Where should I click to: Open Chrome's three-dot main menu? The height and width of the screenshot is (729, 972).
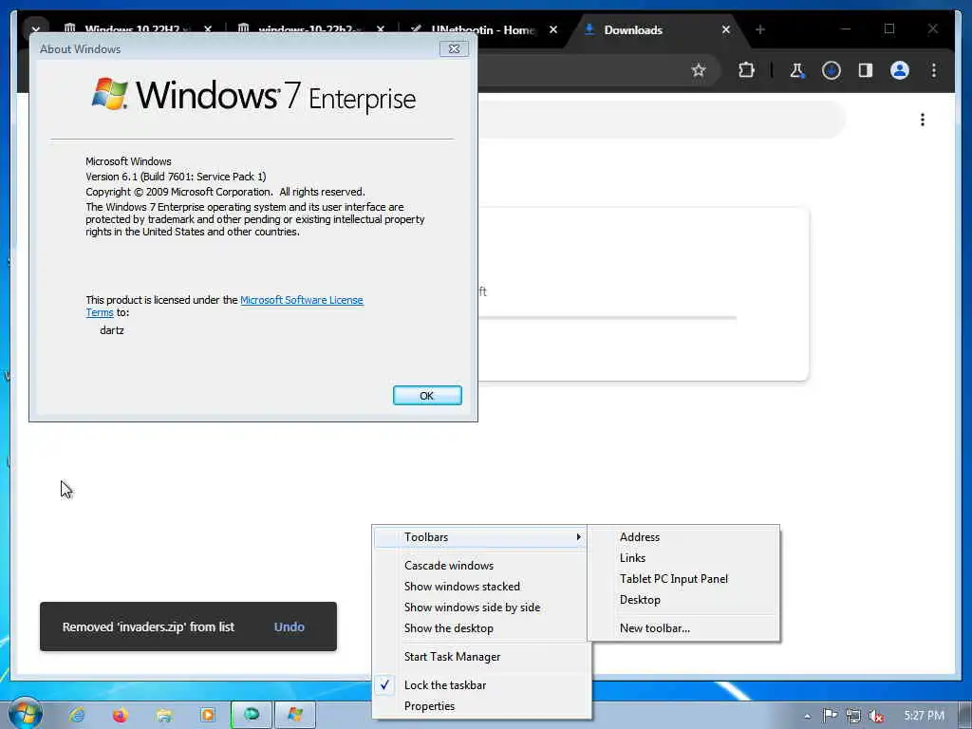[x=934, y=70]
